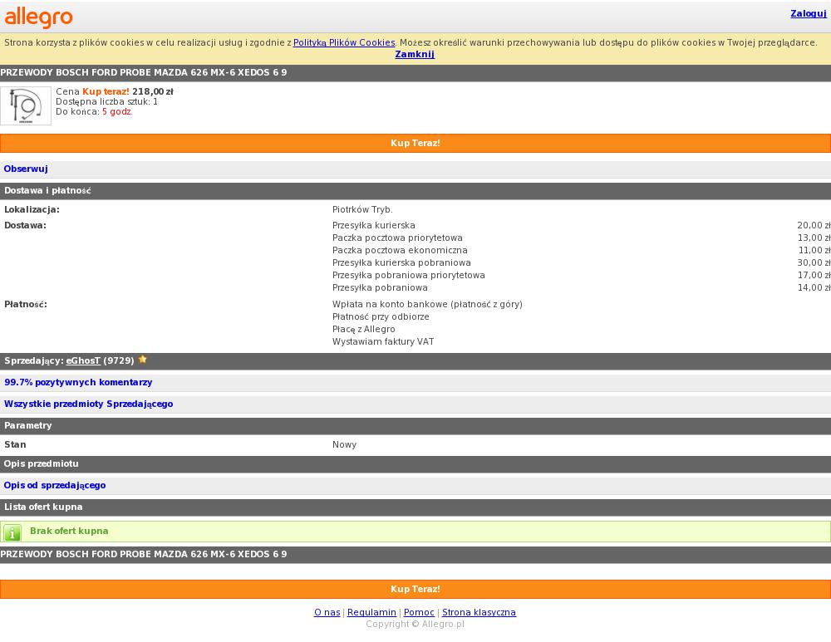
Task: Close cookie notice with Zamknij
Action: (x=415, y=54)
